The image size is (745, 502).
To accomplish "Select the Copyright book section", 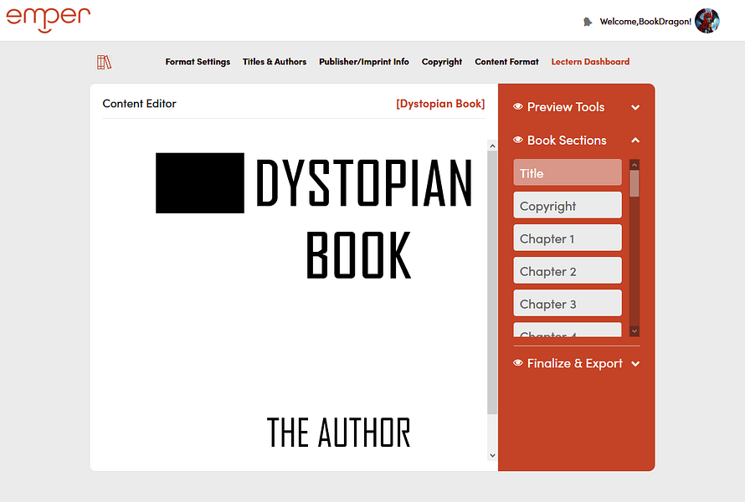I will tap(568, 205).
